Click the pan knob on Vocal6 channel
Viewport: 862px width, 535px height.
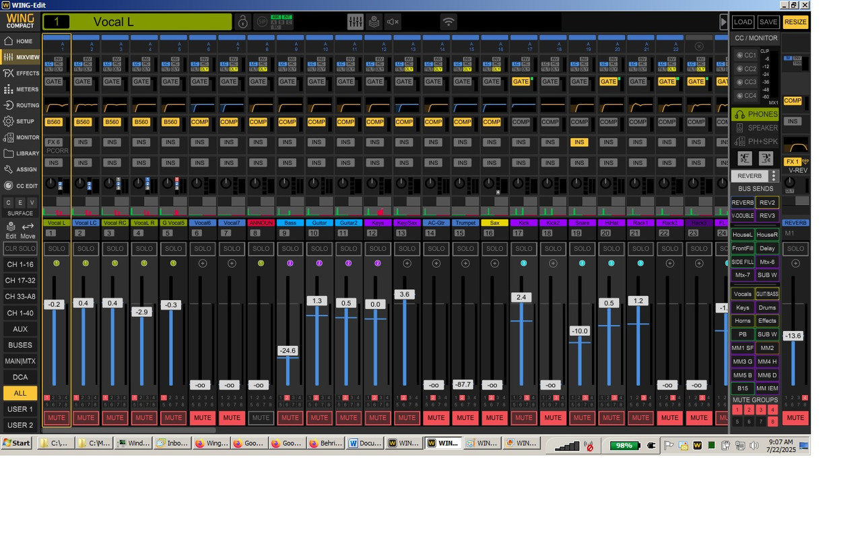click(x=196, y=183)
